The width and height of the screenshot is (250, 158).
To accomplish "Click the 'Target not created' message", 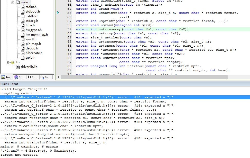I will point(19,155).
